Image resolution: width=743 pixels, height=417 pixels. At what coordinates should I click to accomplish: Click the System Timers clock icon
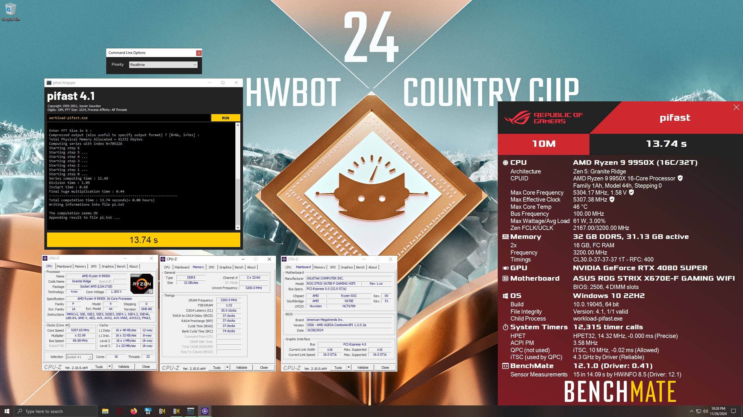coord(505,327)
